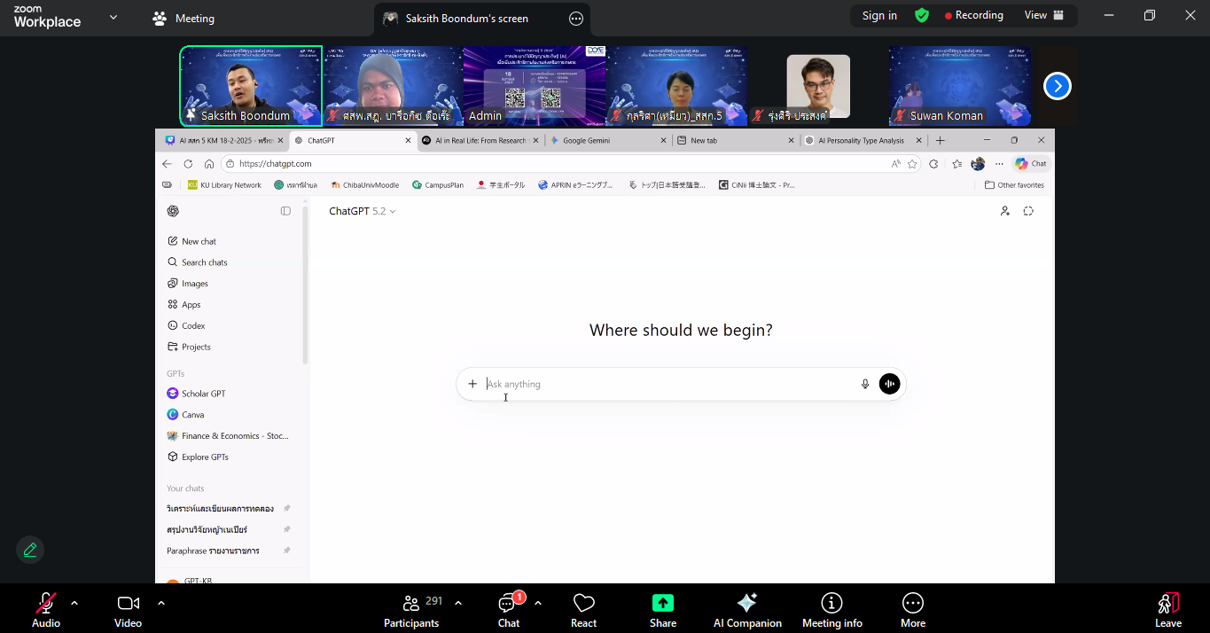Bookmark this page with the star icon
1210x633 pixels.
[912, 164]
